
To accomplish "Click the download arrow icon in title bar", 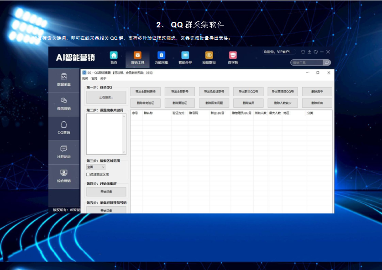I will pyautogui.click(x=309, y=52).
